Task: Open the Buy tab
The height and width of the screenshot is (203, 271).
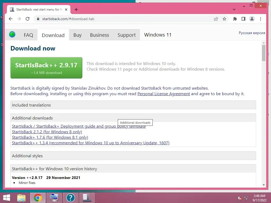Action: [x=78, y=35]
